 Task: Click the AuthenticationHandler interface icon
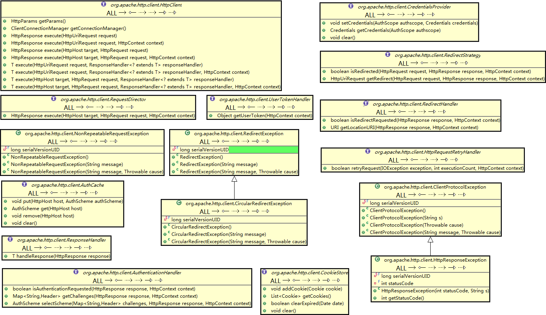point(76,272)
